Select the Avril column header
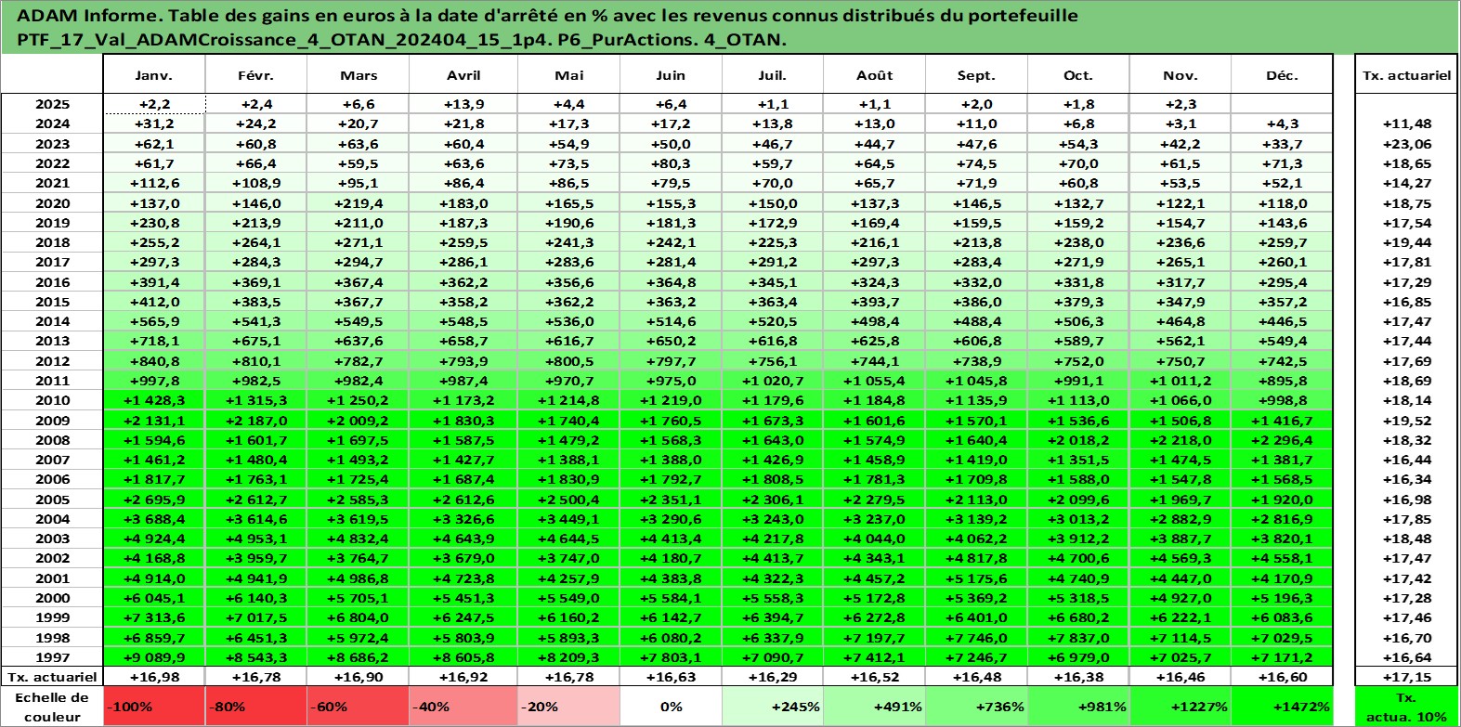Viewport: 1461px width, 727px height. click(x=463, y=75)
